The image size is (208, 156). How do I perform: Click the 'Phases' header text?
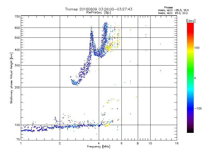pos(168,8)
